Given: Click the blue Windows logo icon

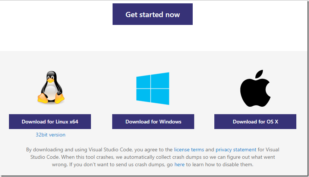Looking at the screenshot, I should pyautogui.click(x=153, y=88).
